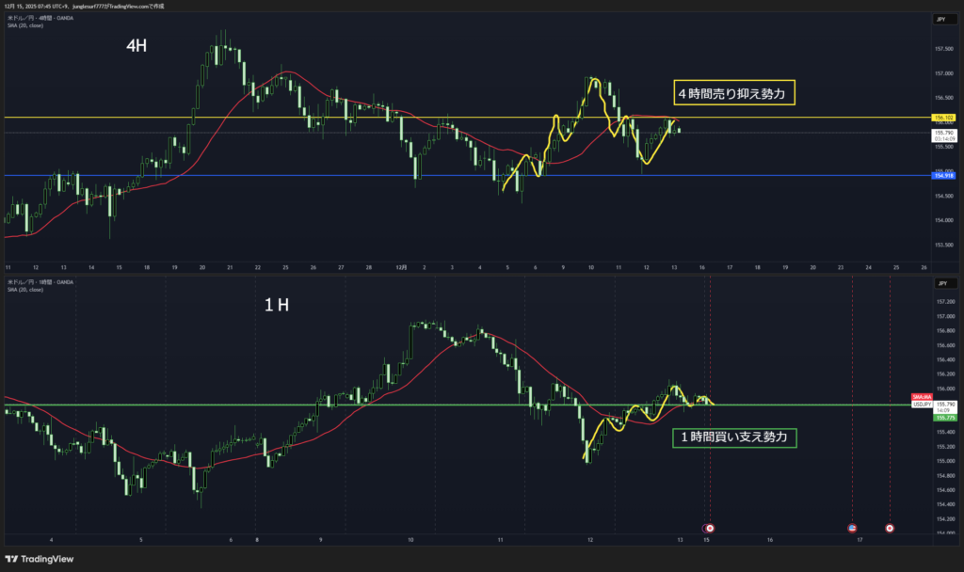Click the US flag economic event marker
The width and height of the screenshot is (964, 572).
point(852,529)
